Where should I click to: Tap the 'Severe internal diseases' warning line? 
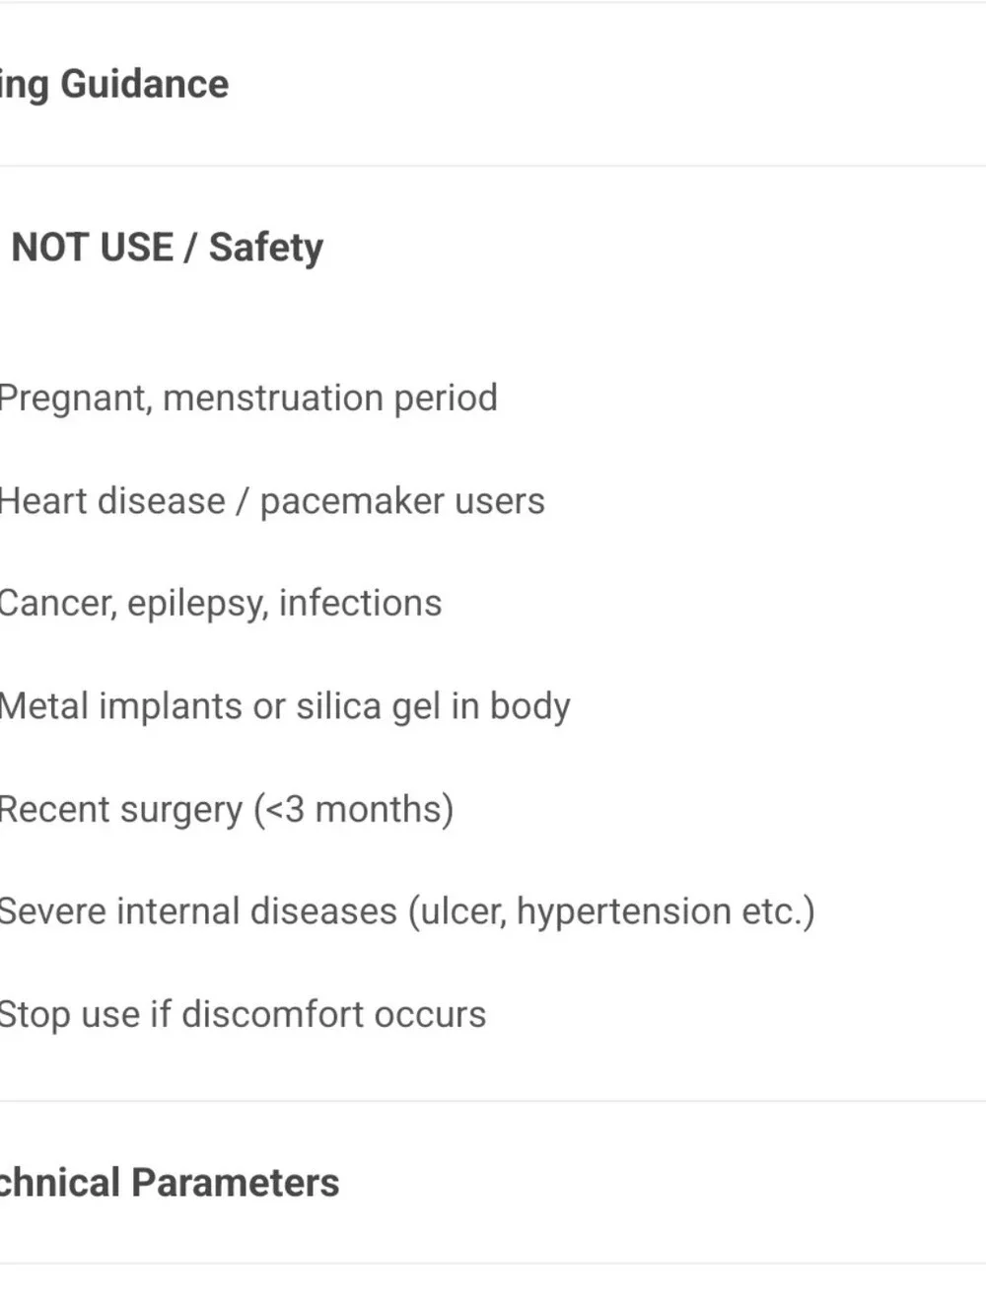406,912
